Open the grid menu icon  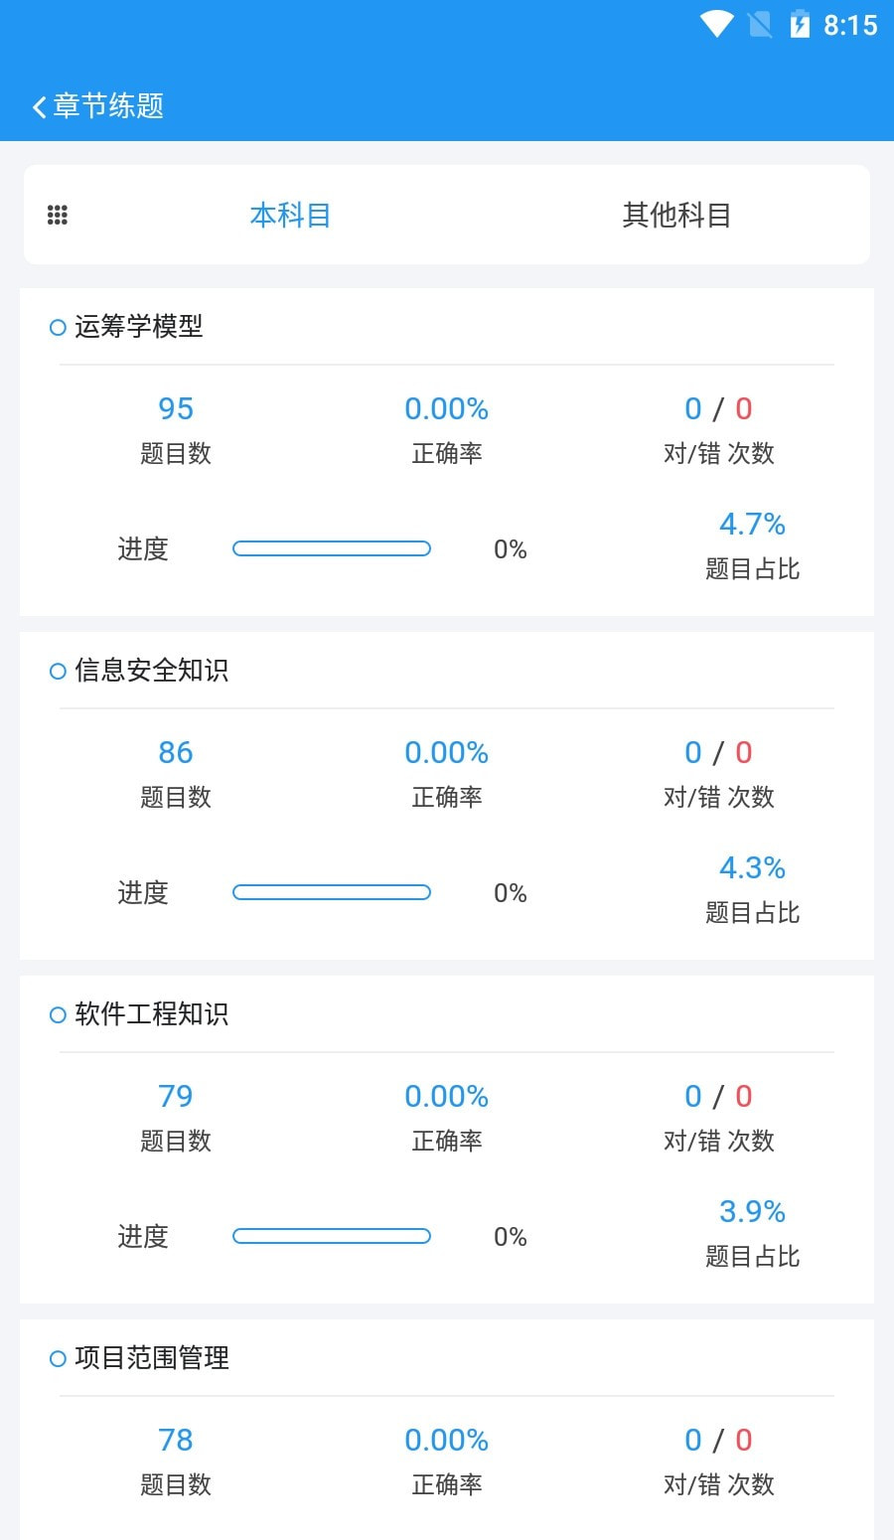[58, 215]
